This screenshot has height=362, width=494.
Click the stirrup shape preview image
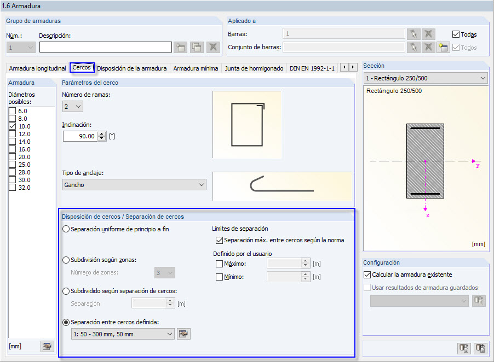tap(247, 125)
